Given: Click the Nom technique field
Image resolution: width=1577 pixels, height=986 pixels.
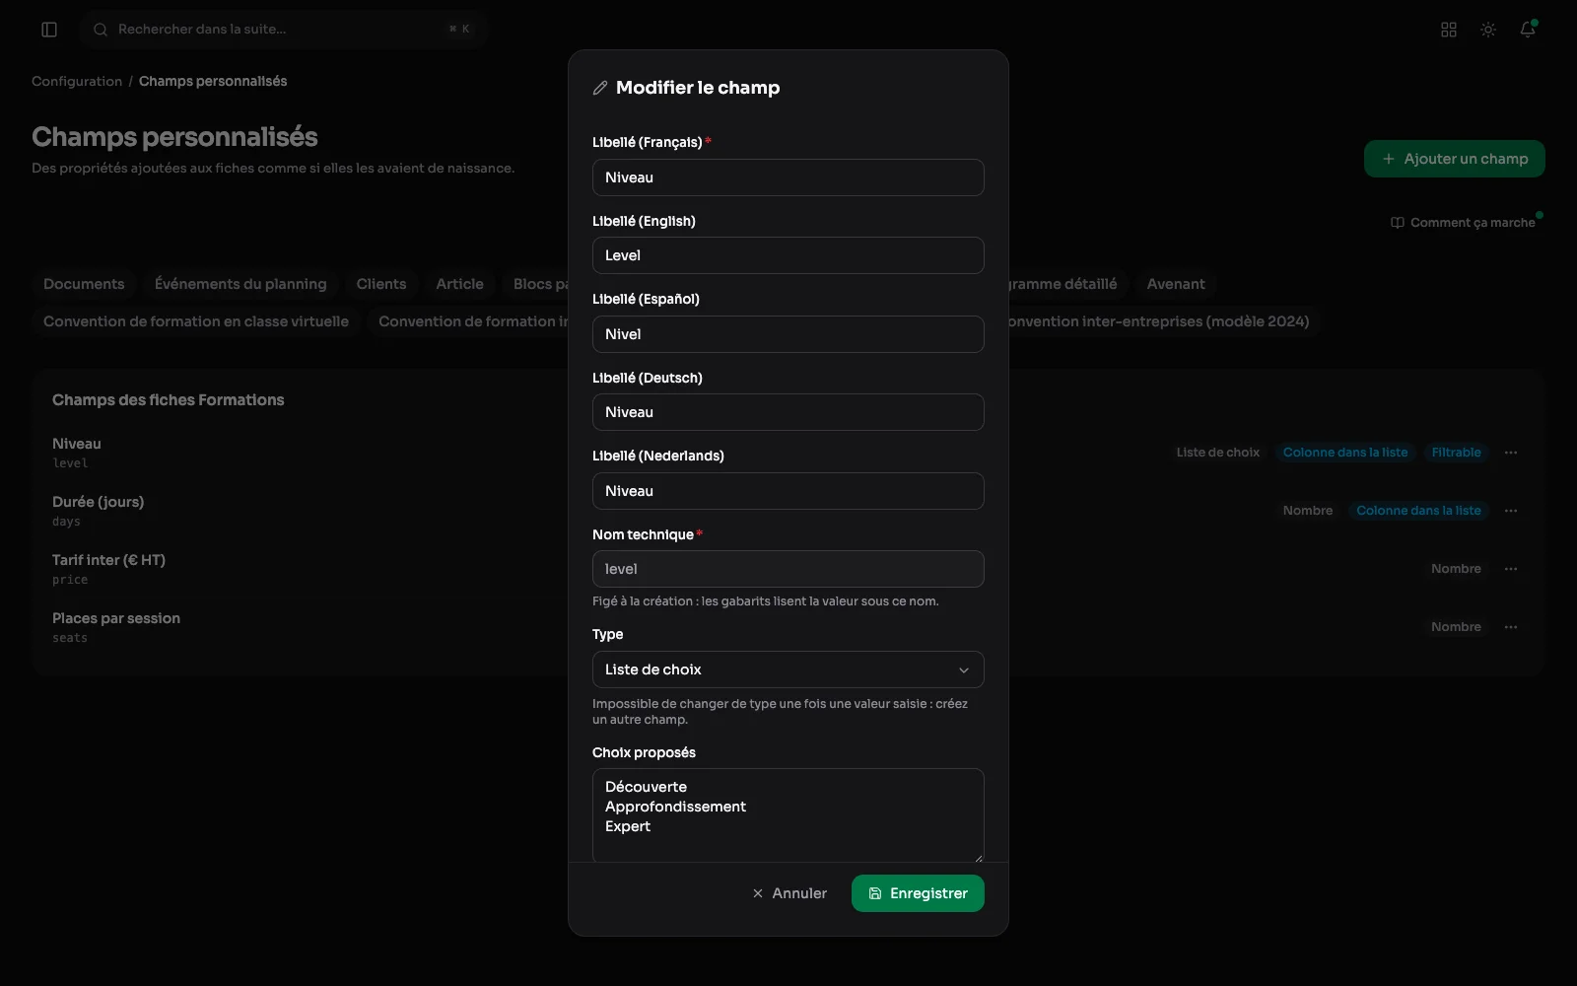Looking at the screenshot, I should [788, 569].
